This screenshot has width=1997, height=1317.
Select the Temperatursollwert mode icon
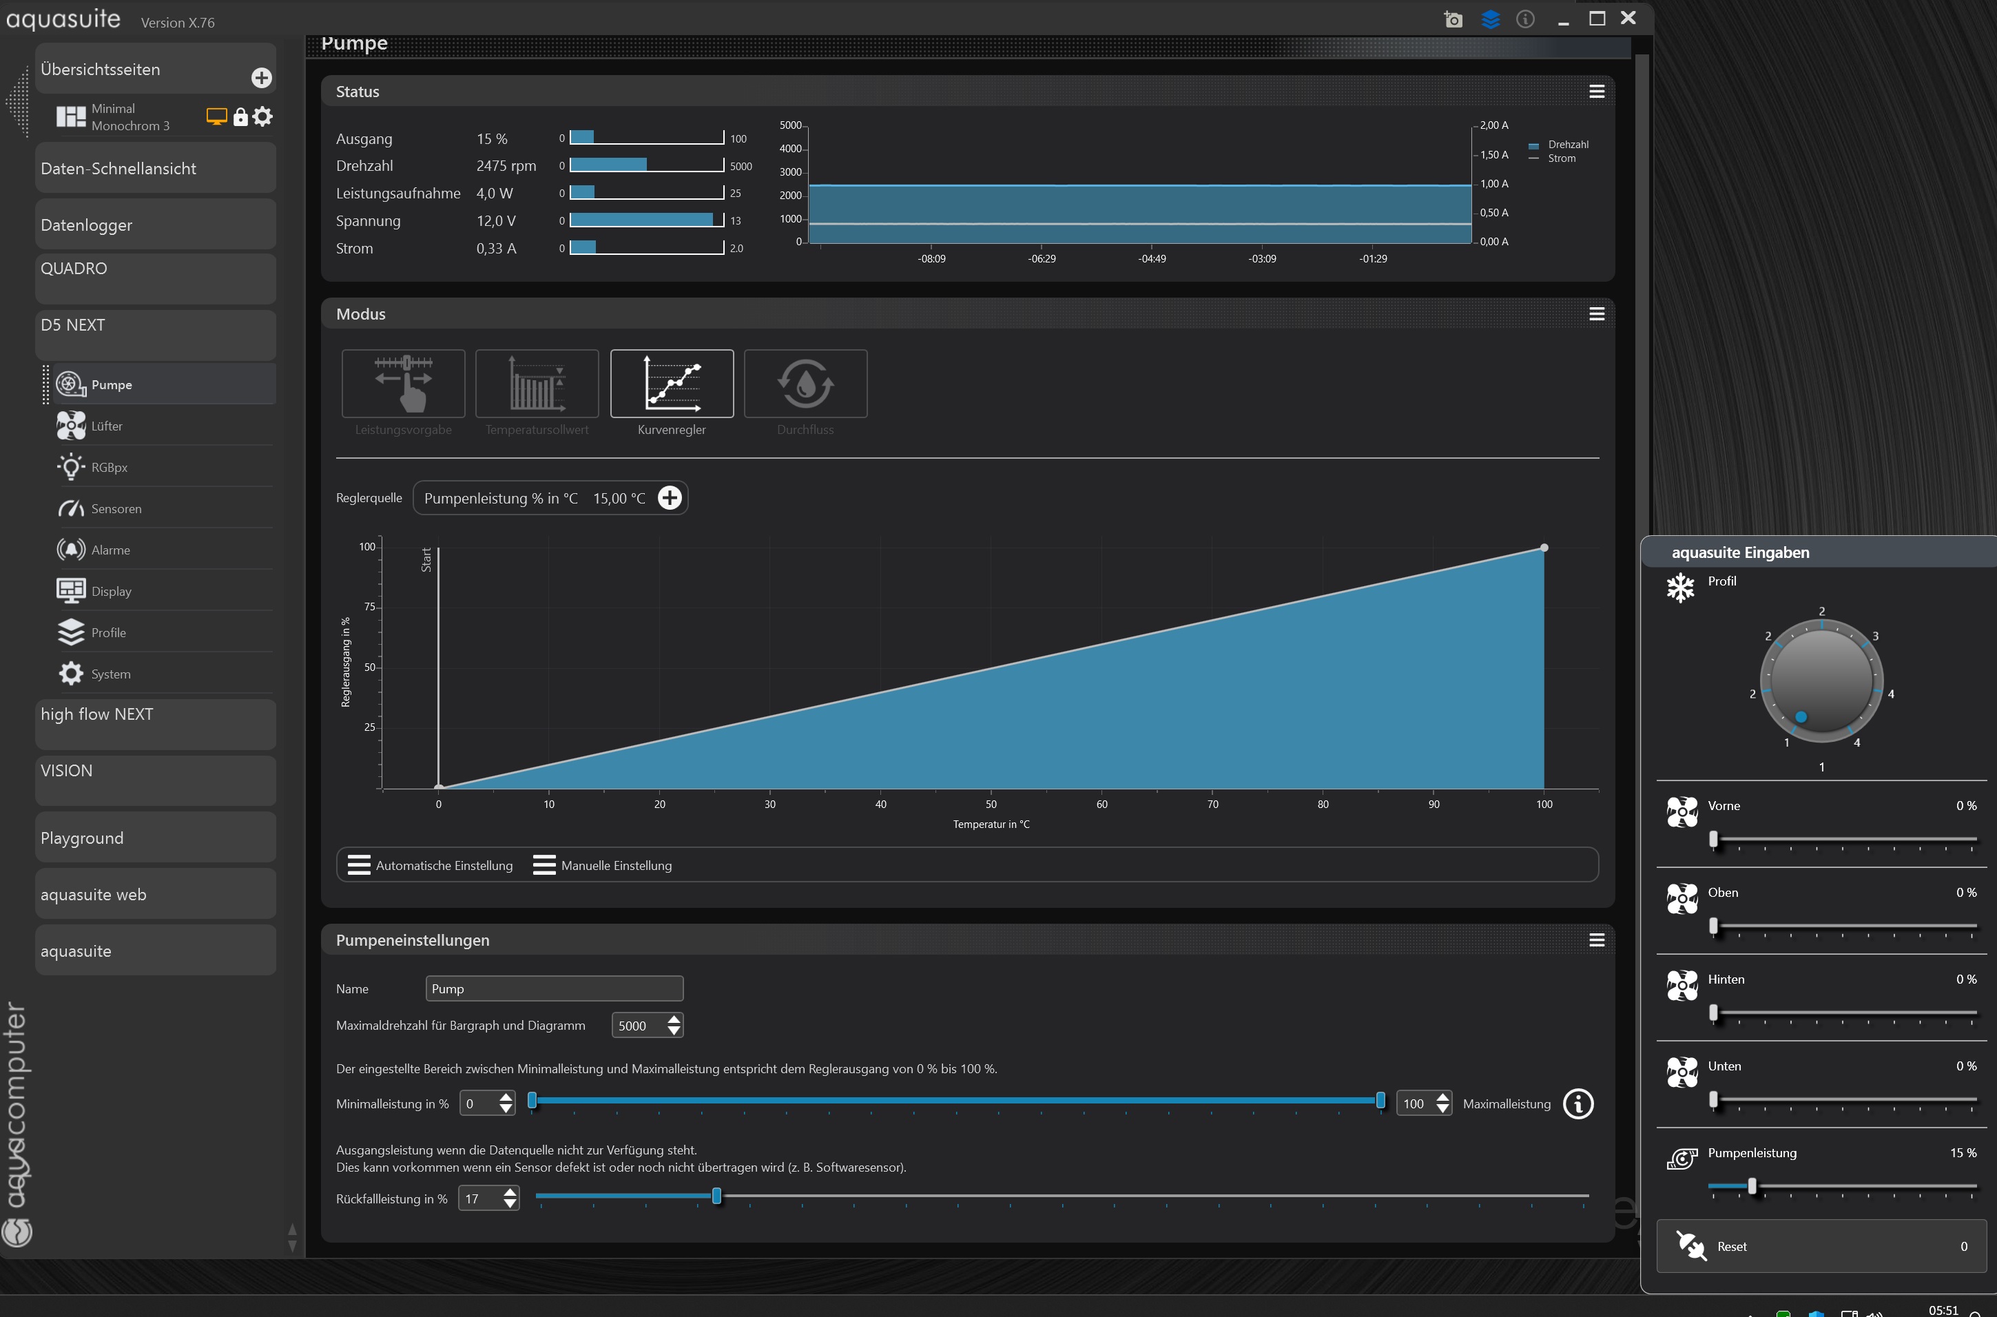pos(537,384)
